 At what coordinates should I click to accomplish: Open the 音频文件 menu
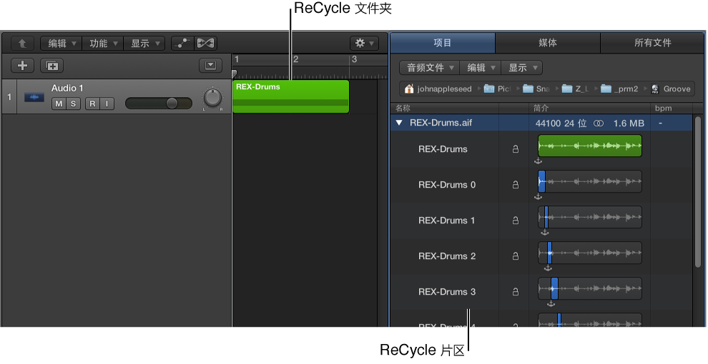click(x=429, y=68)
